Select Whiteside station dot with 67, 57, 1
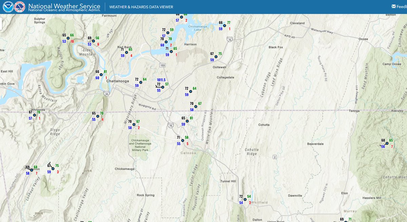 pos(34,115)
